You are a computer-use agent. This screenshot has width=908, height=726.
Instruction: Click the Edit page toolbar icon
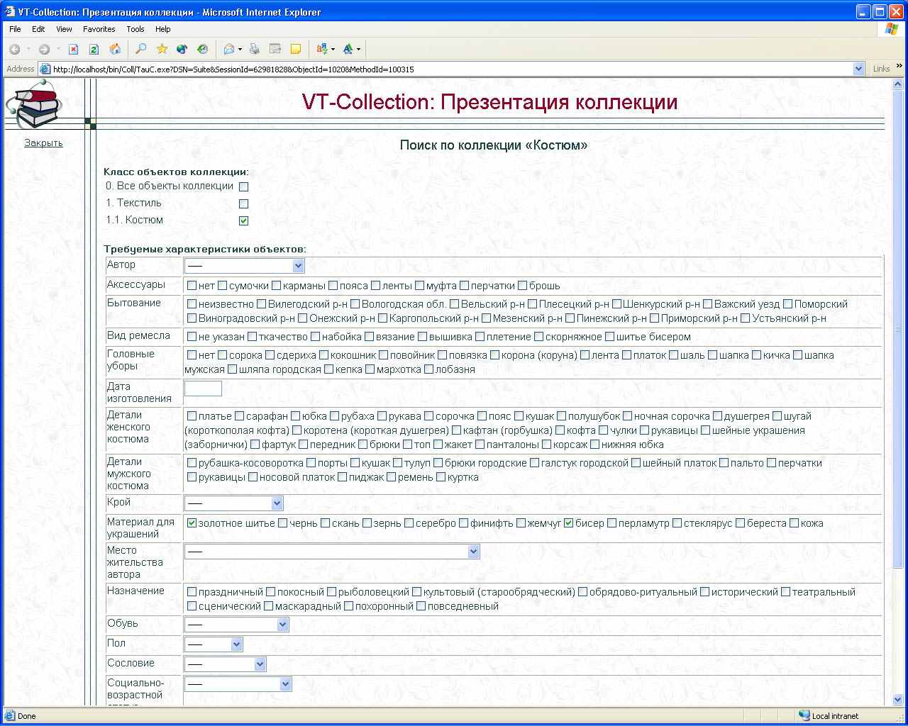tap(275, 49)
